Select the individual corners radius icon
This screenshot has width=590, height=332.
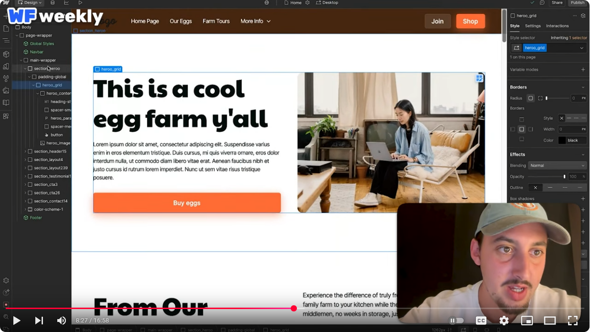coord(540,98)
